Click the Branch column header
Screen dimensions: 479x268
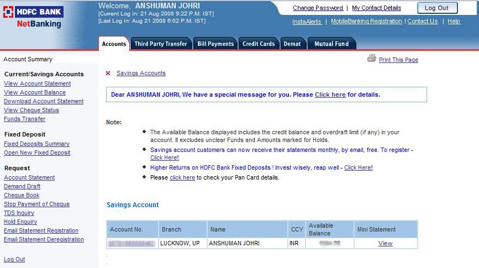click(x=182, y=229)
